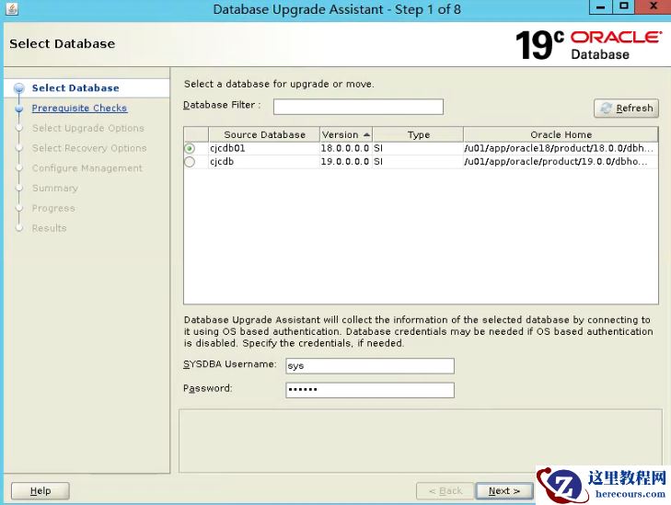Sort by the Oracle Home column header
The image size is (671, 505).
point(561,134)
